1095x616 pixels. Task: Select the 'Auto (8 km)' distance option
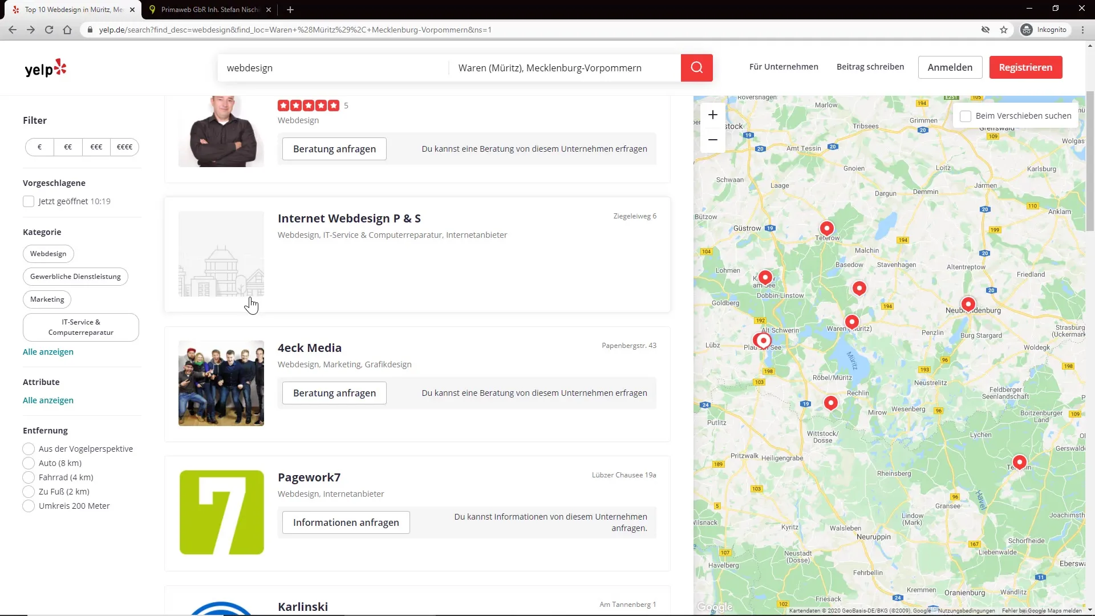[x=29, y=463]
